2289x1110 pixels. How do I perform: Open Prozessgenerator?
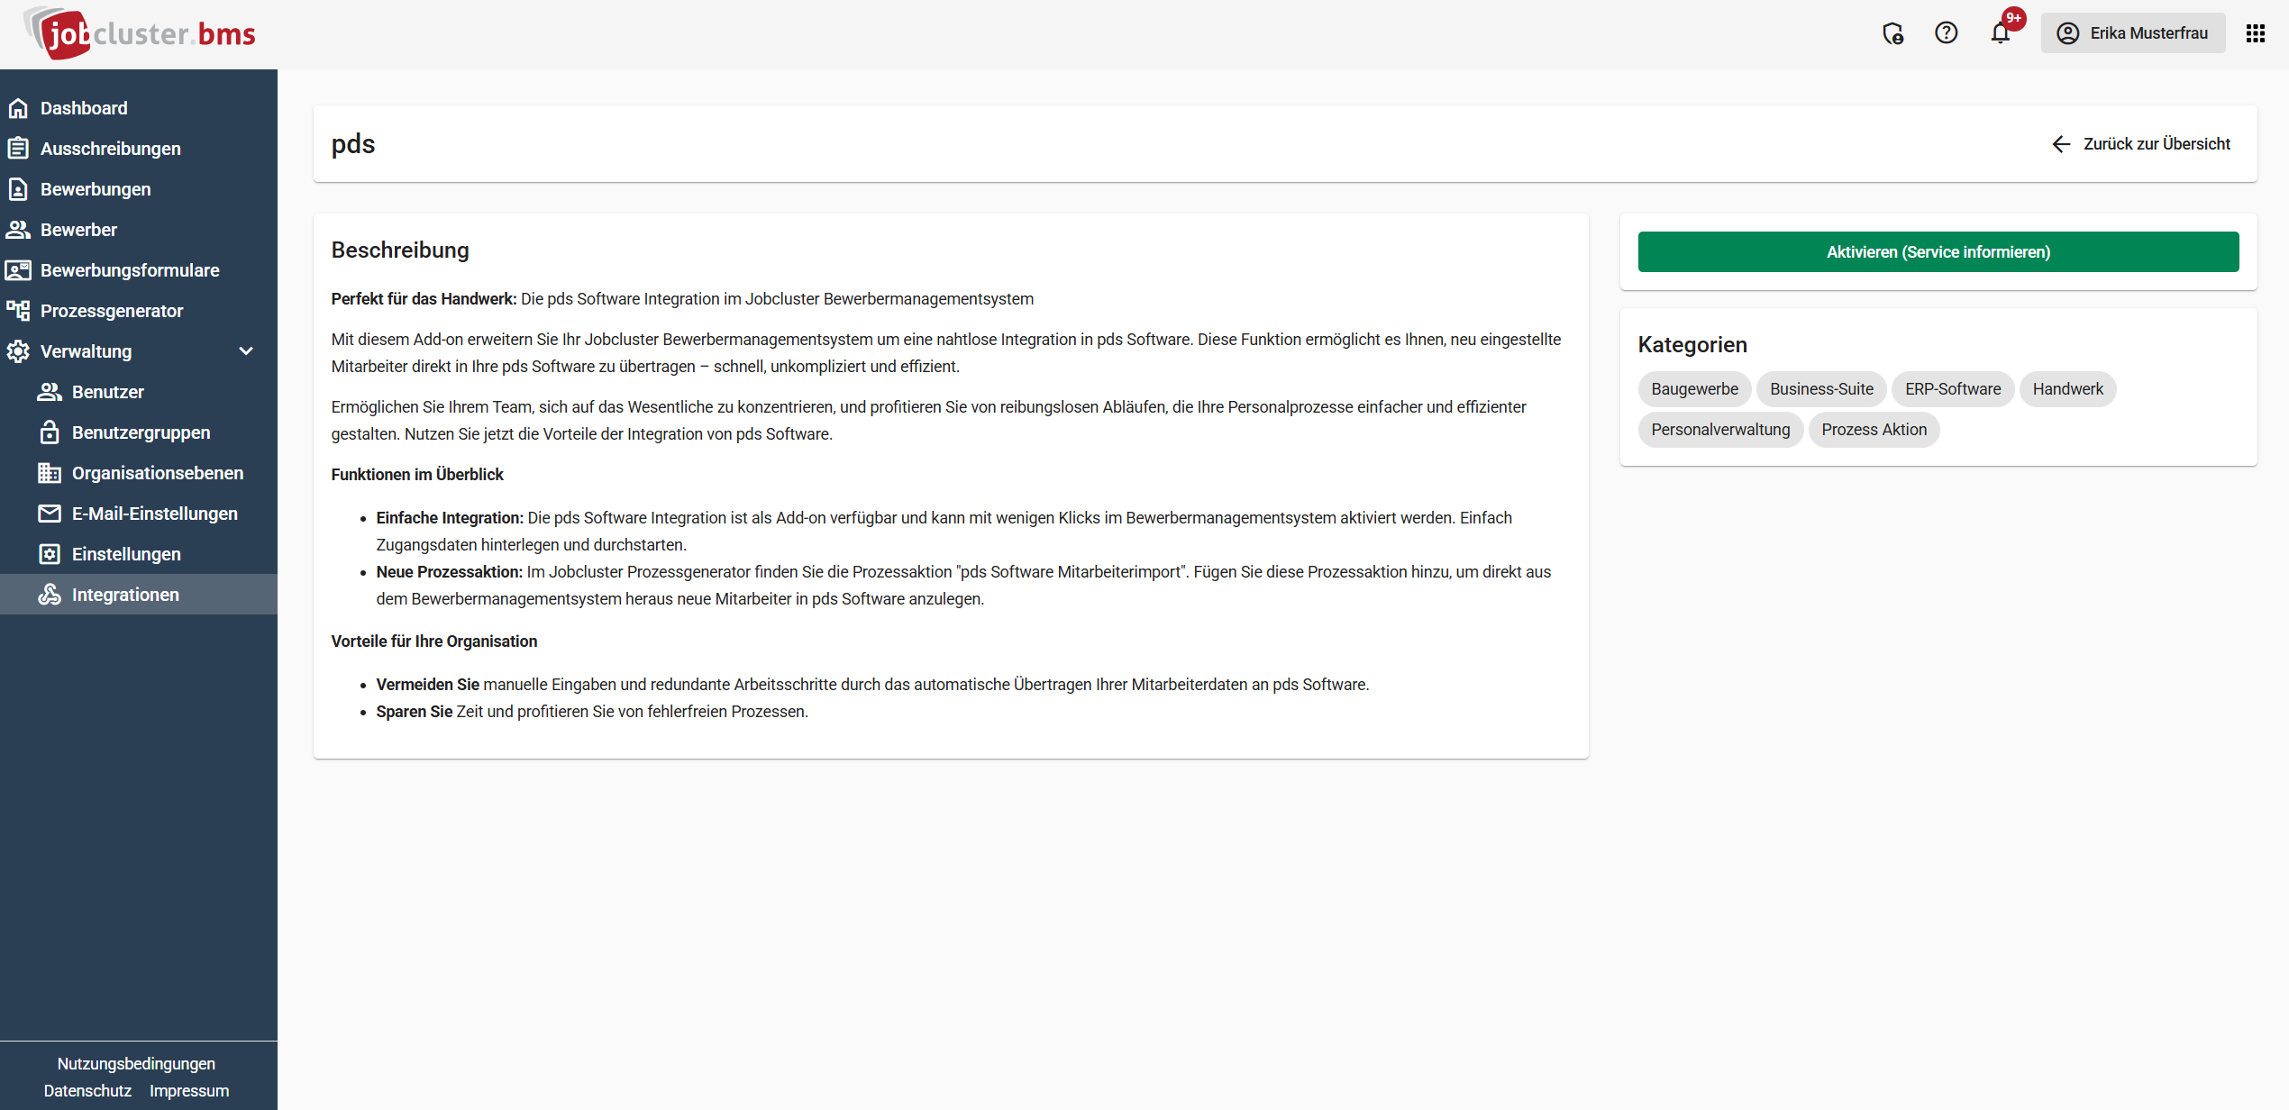(139, 311)
